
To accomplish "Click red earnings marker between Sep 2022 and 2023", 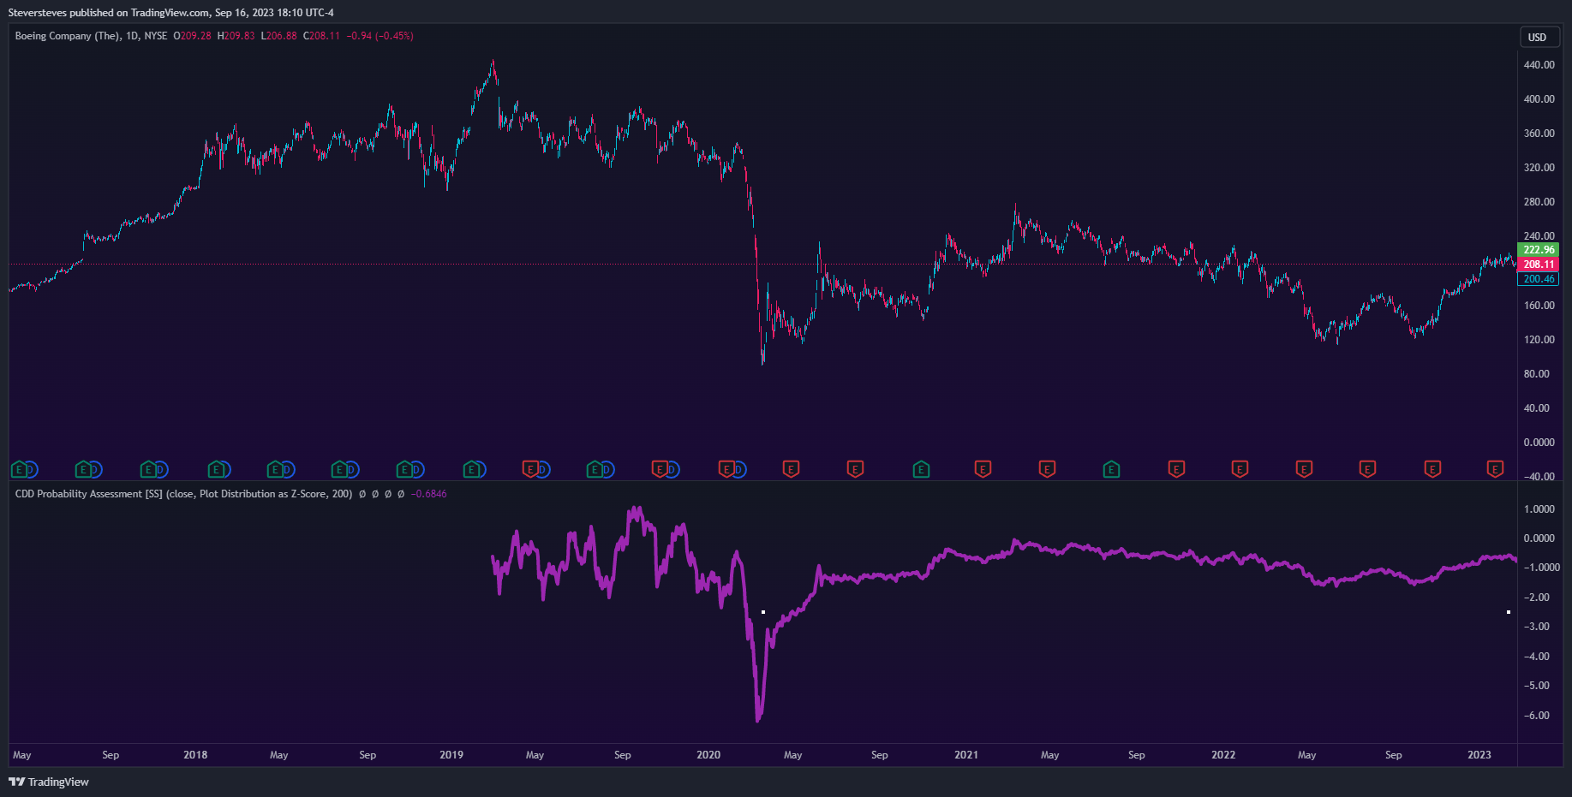I will pos(1432,469).
